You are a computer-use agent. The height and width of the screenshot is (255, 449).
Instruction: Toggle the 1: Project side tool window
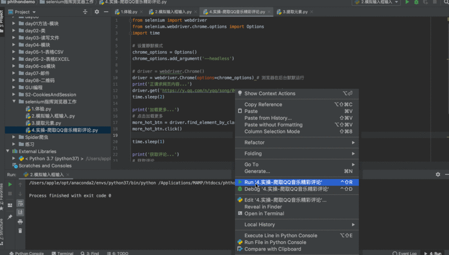2,21
